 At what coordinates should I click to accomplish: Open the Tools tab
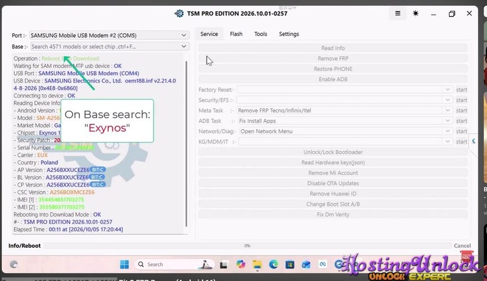tap(261, 34)
